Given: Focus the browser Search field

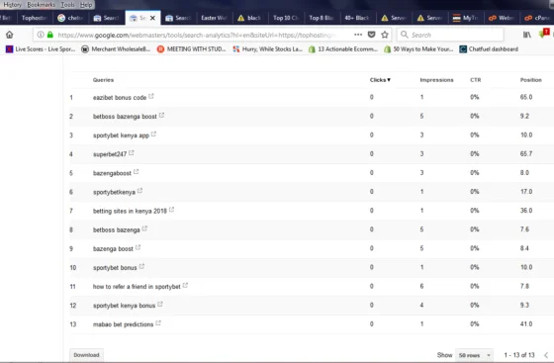Looking at the screenshot, I should click(x=450, y=35).
